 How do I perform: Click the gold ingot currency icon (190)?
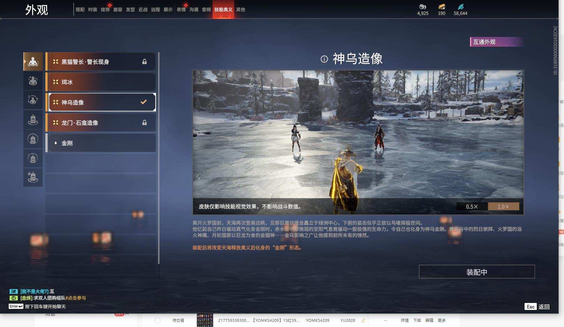(x=441, y=7)
